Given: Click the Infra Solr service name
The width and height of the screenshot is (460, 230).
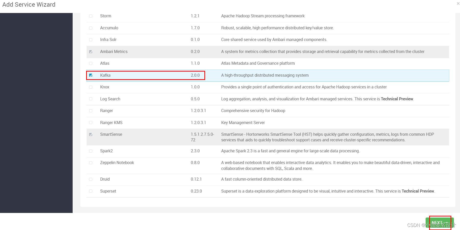Looking at the screenshot, I should [108, 39].
